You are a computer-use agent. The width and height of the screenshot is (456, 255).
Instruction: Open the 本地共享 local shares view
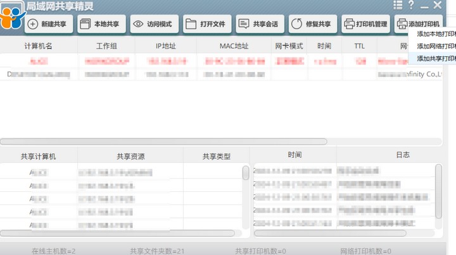(x=101, y=24)
